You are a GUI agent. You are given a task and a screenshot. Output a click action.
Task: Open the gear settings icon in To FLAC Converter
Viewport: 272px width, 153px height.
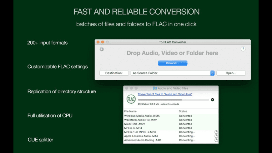coord(102,49)
